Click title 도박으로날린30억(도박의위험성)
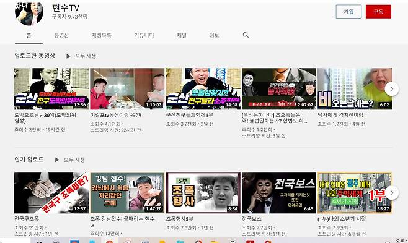Screen dimensions: 408x243 tap(45, 117)
